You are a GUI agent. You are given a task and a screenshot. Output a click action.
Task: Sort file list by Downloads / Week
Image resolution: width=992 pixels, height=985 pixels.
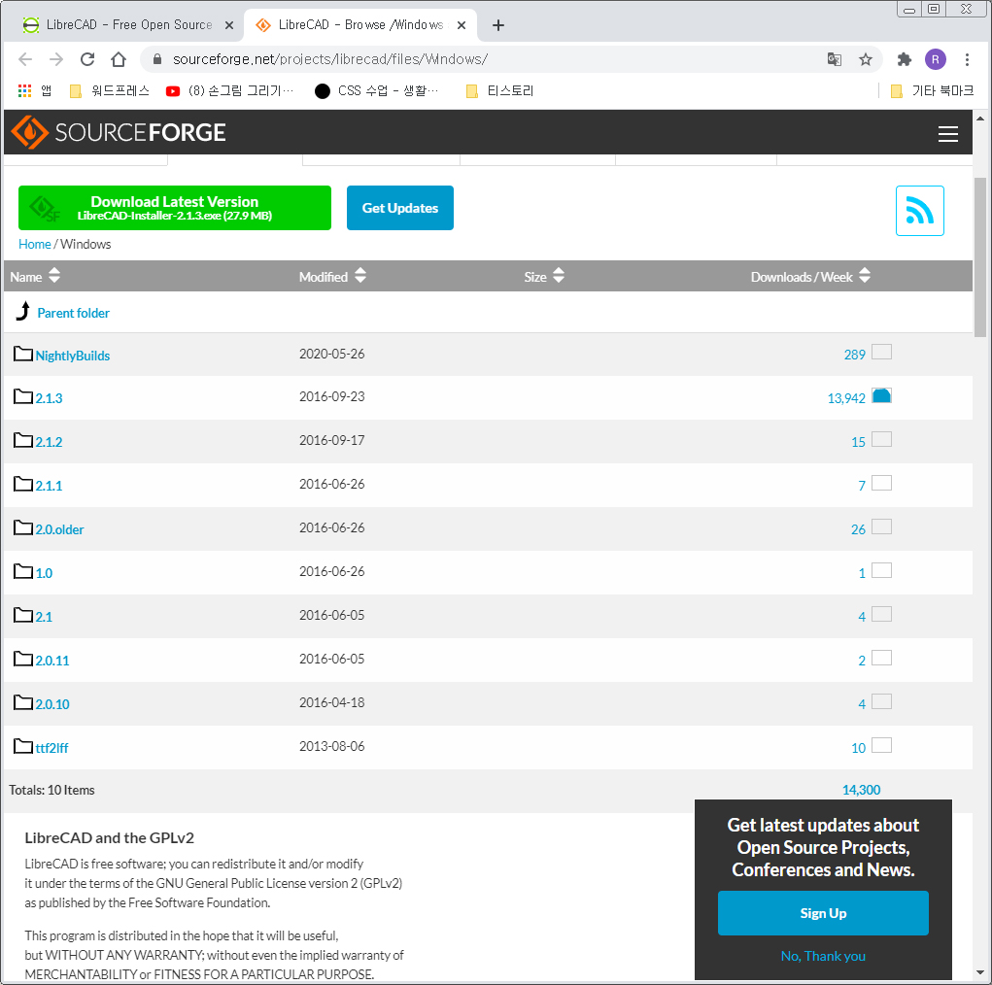coord(810,277)
